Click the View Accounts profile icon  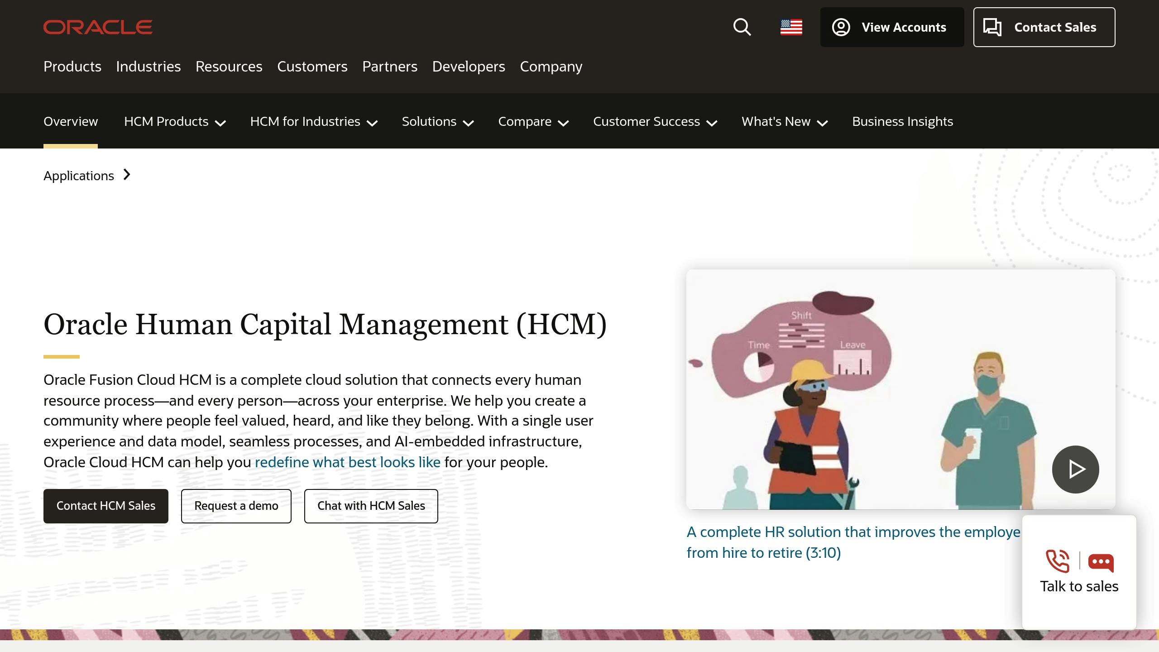point(841,27)
